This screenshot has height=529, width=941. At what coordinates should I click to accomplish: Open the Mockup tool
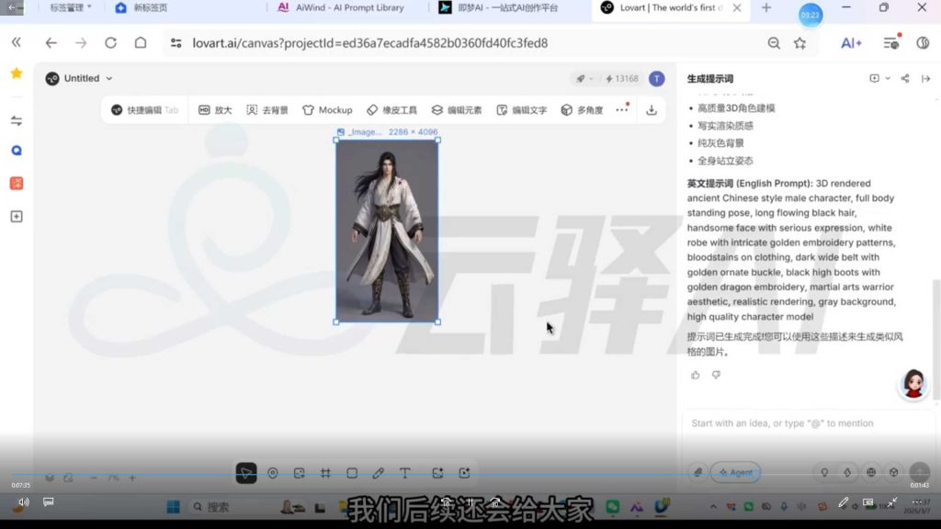click(x=327, y=109)
